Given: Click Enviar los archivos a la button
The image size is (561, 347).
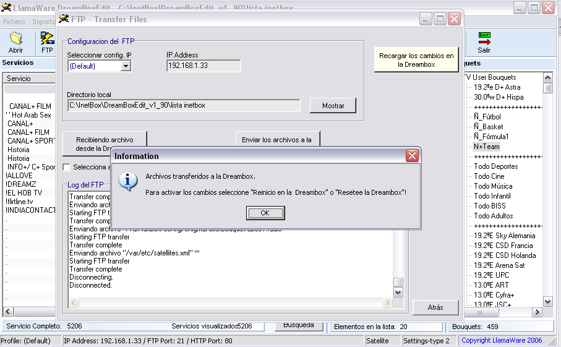Looking at the screenshot, I should [278, 139].
